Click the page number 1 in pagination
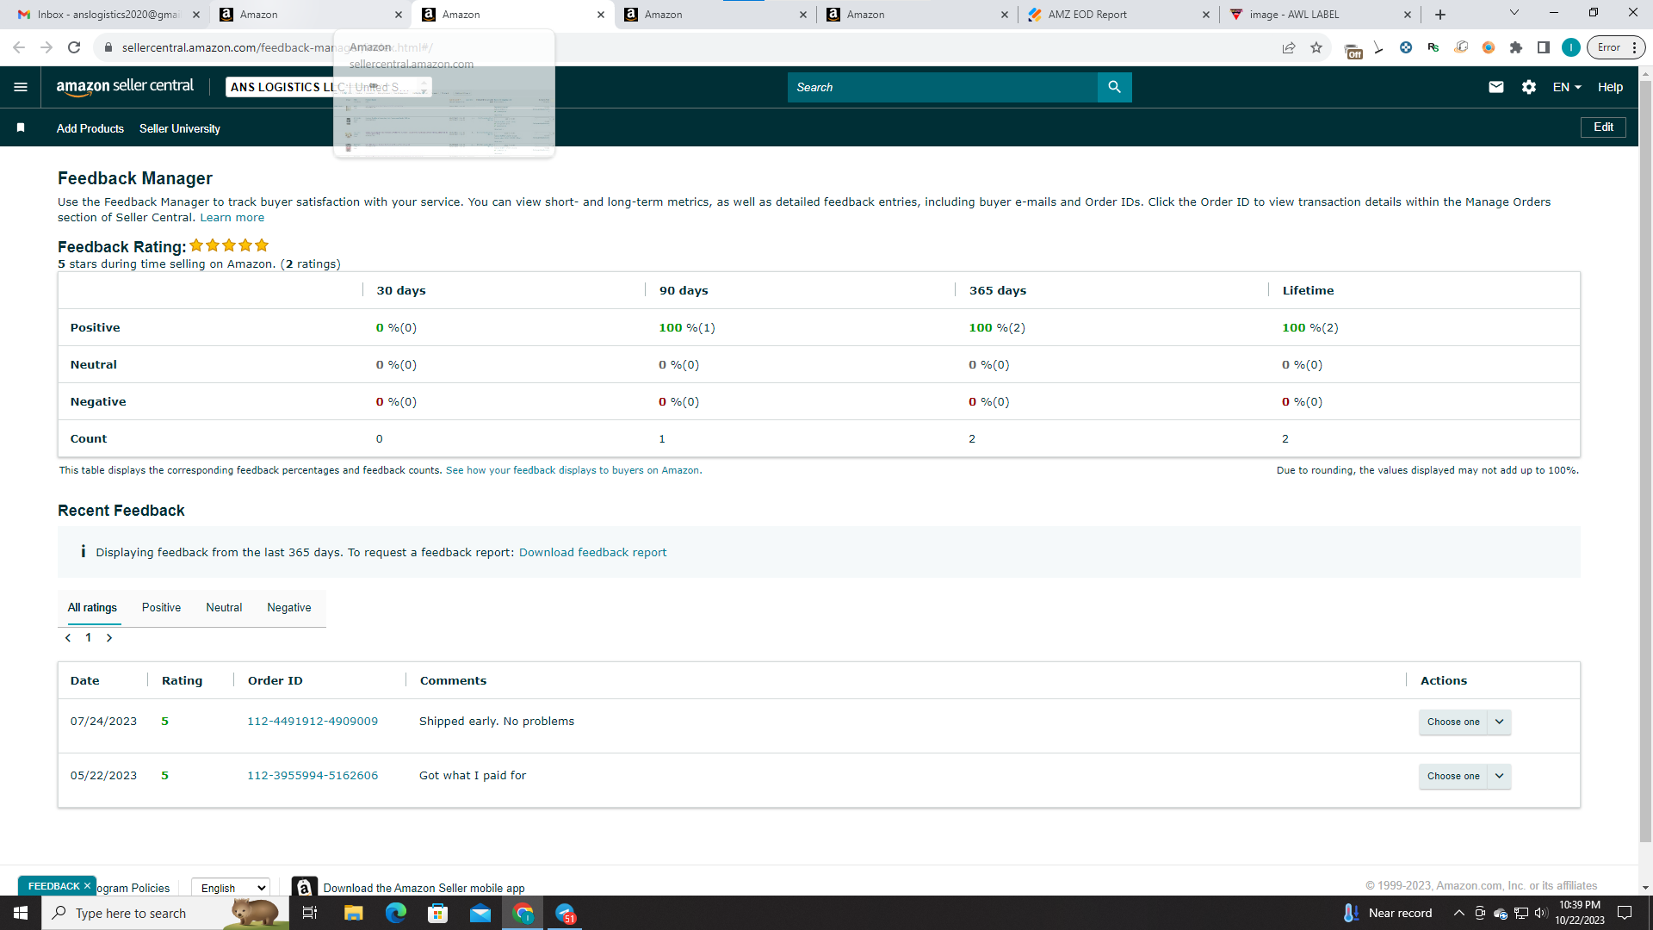This screenshot has height=930, width=1653. click(x=88, y=638)
